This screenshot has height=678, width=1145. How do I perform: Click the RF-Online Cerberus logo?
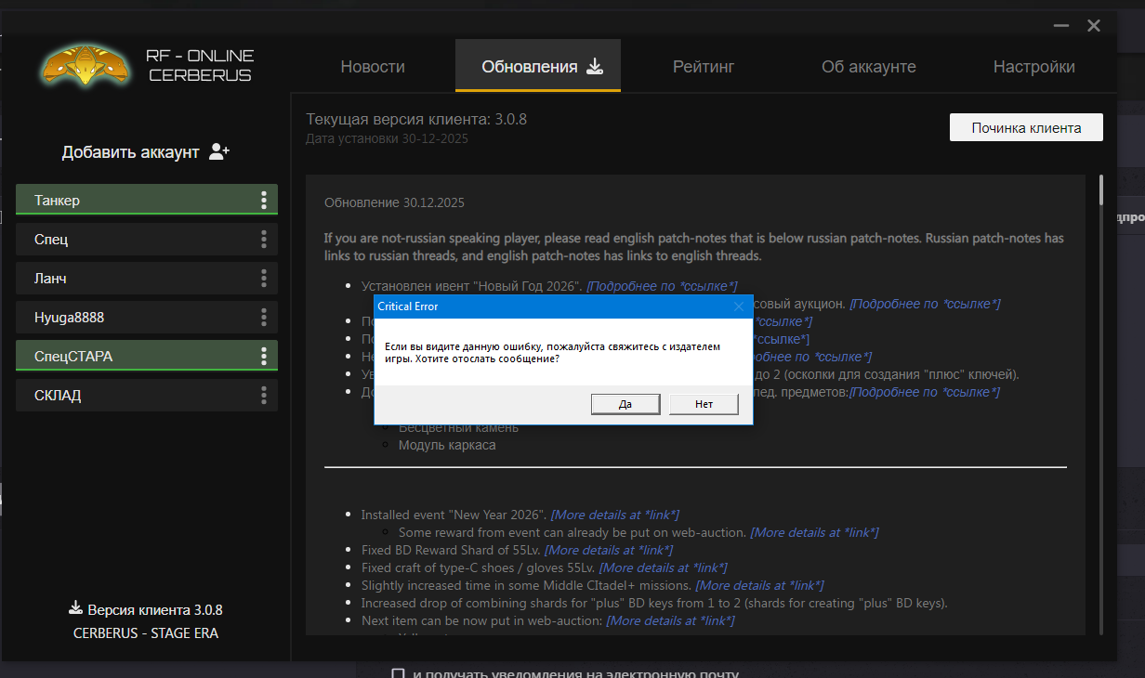[x=86, y=65]
